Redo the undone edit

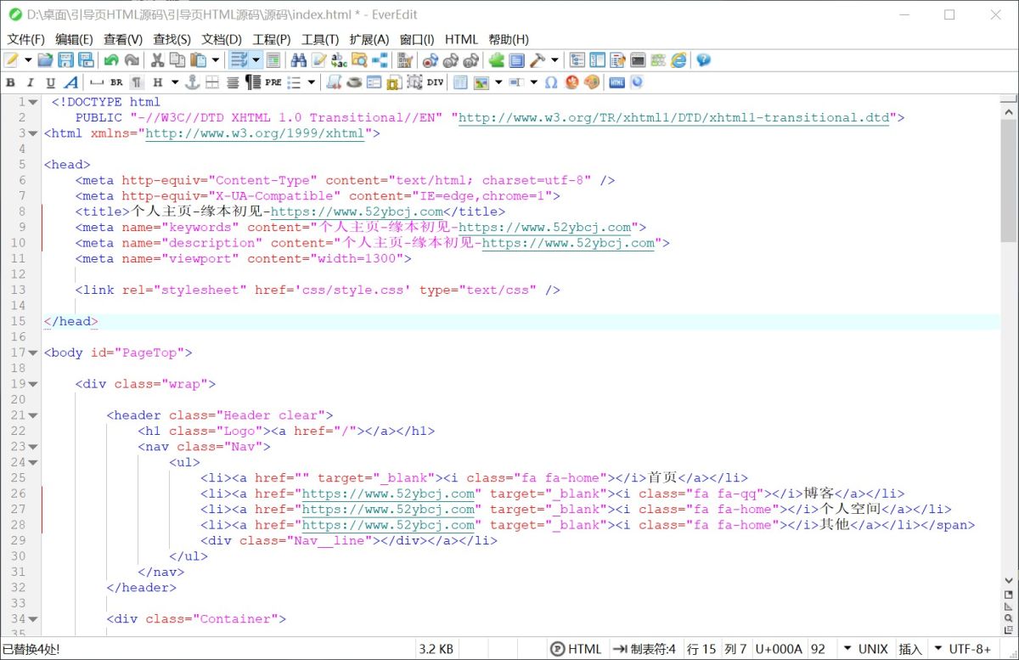point(132,60)
